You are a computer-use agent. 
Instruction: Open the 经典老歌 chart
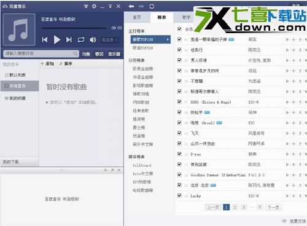tap(141, 111)
